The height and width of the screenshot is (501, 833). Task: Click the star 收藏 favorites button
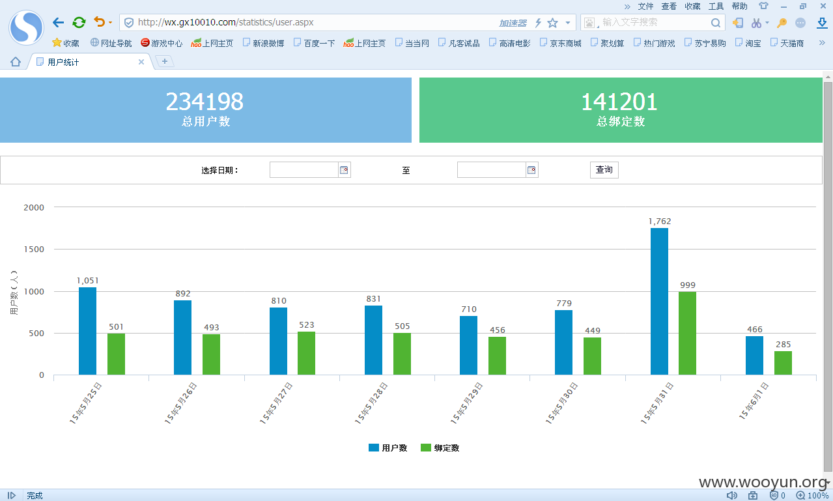pos(66,43)
